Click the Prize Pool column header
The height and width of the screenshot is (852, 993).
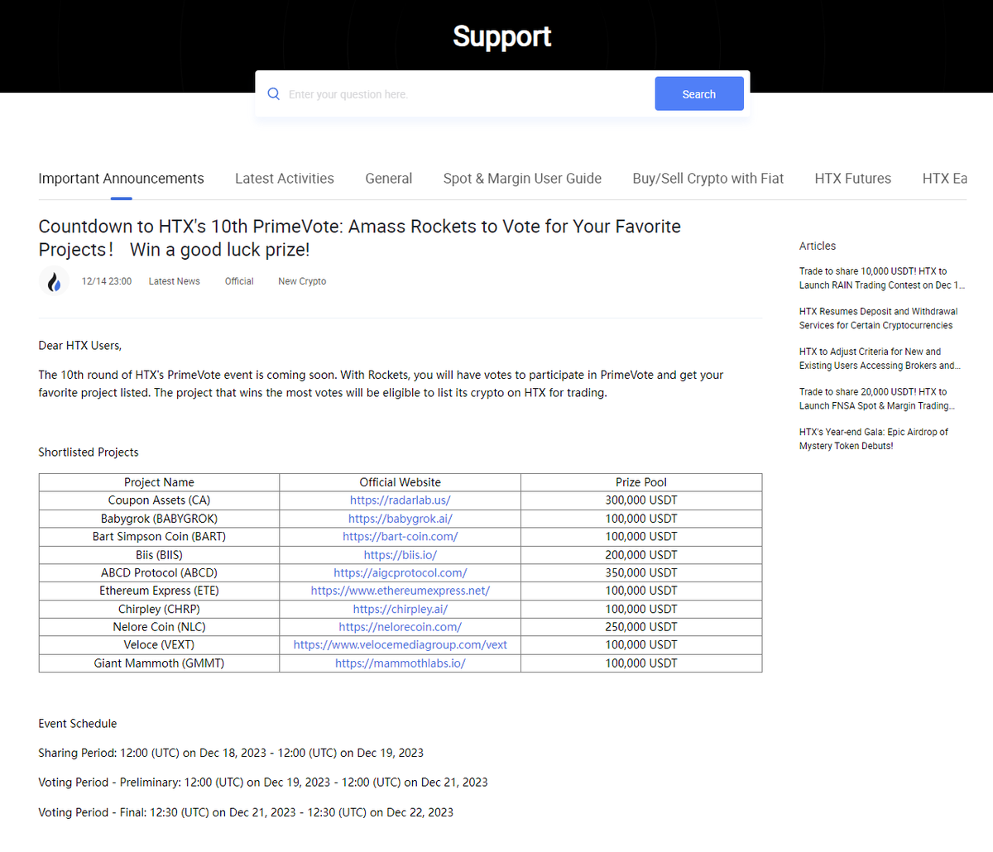click(x=641, y=482)
